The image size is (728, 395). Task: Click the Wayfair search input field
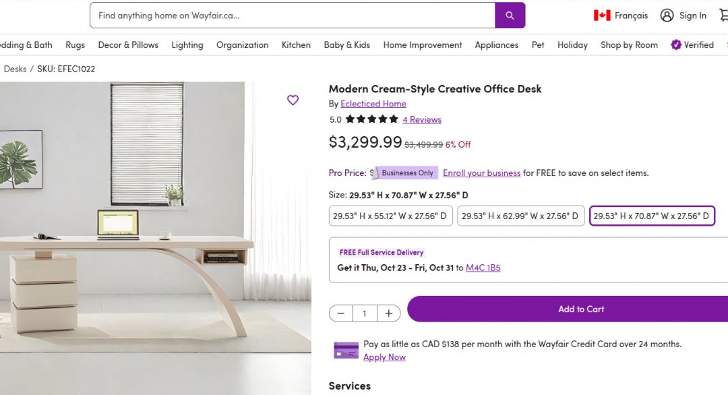(x=293, y=16)
